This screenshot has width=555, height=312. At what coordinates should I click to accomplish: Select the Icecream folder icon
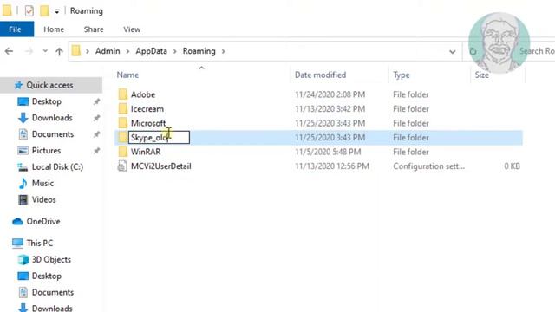pyautogui.click(x=123, y=108)
